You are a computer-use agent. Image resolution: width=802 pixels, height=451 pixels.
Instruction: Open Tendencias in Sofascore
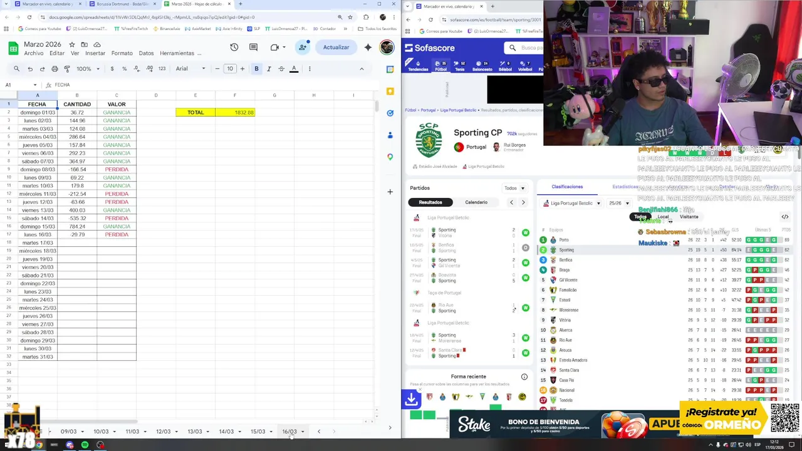[x=418, y=66]
